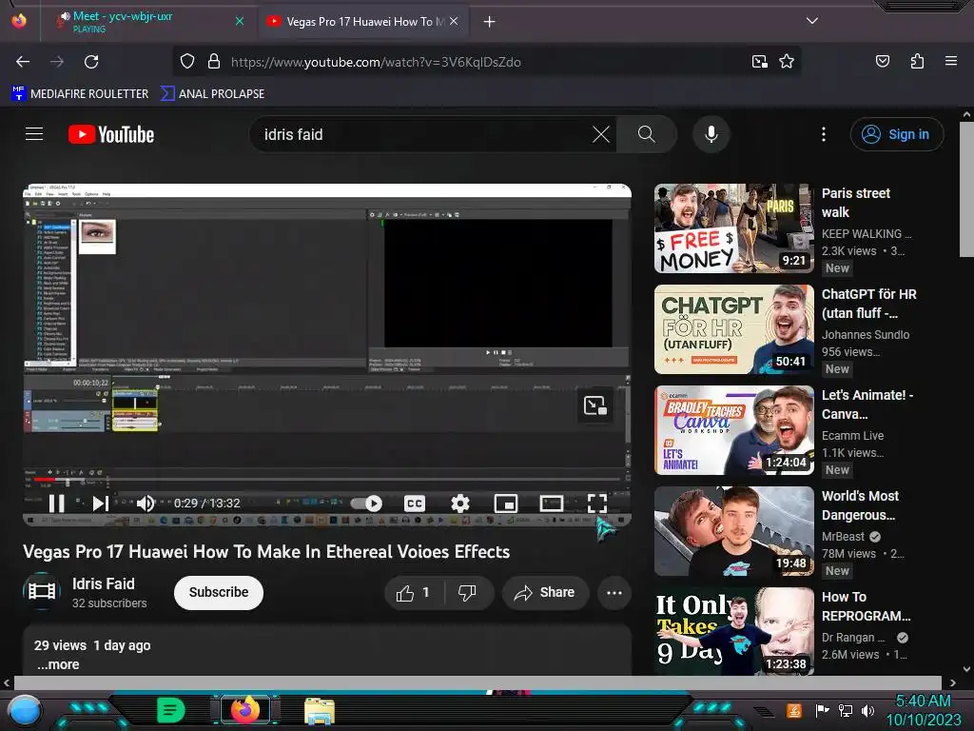The width and height of the screenshot is (974, 731).
Task: Close the Vegas Pro 17 YouTube tab
Action: pos(454,21)
